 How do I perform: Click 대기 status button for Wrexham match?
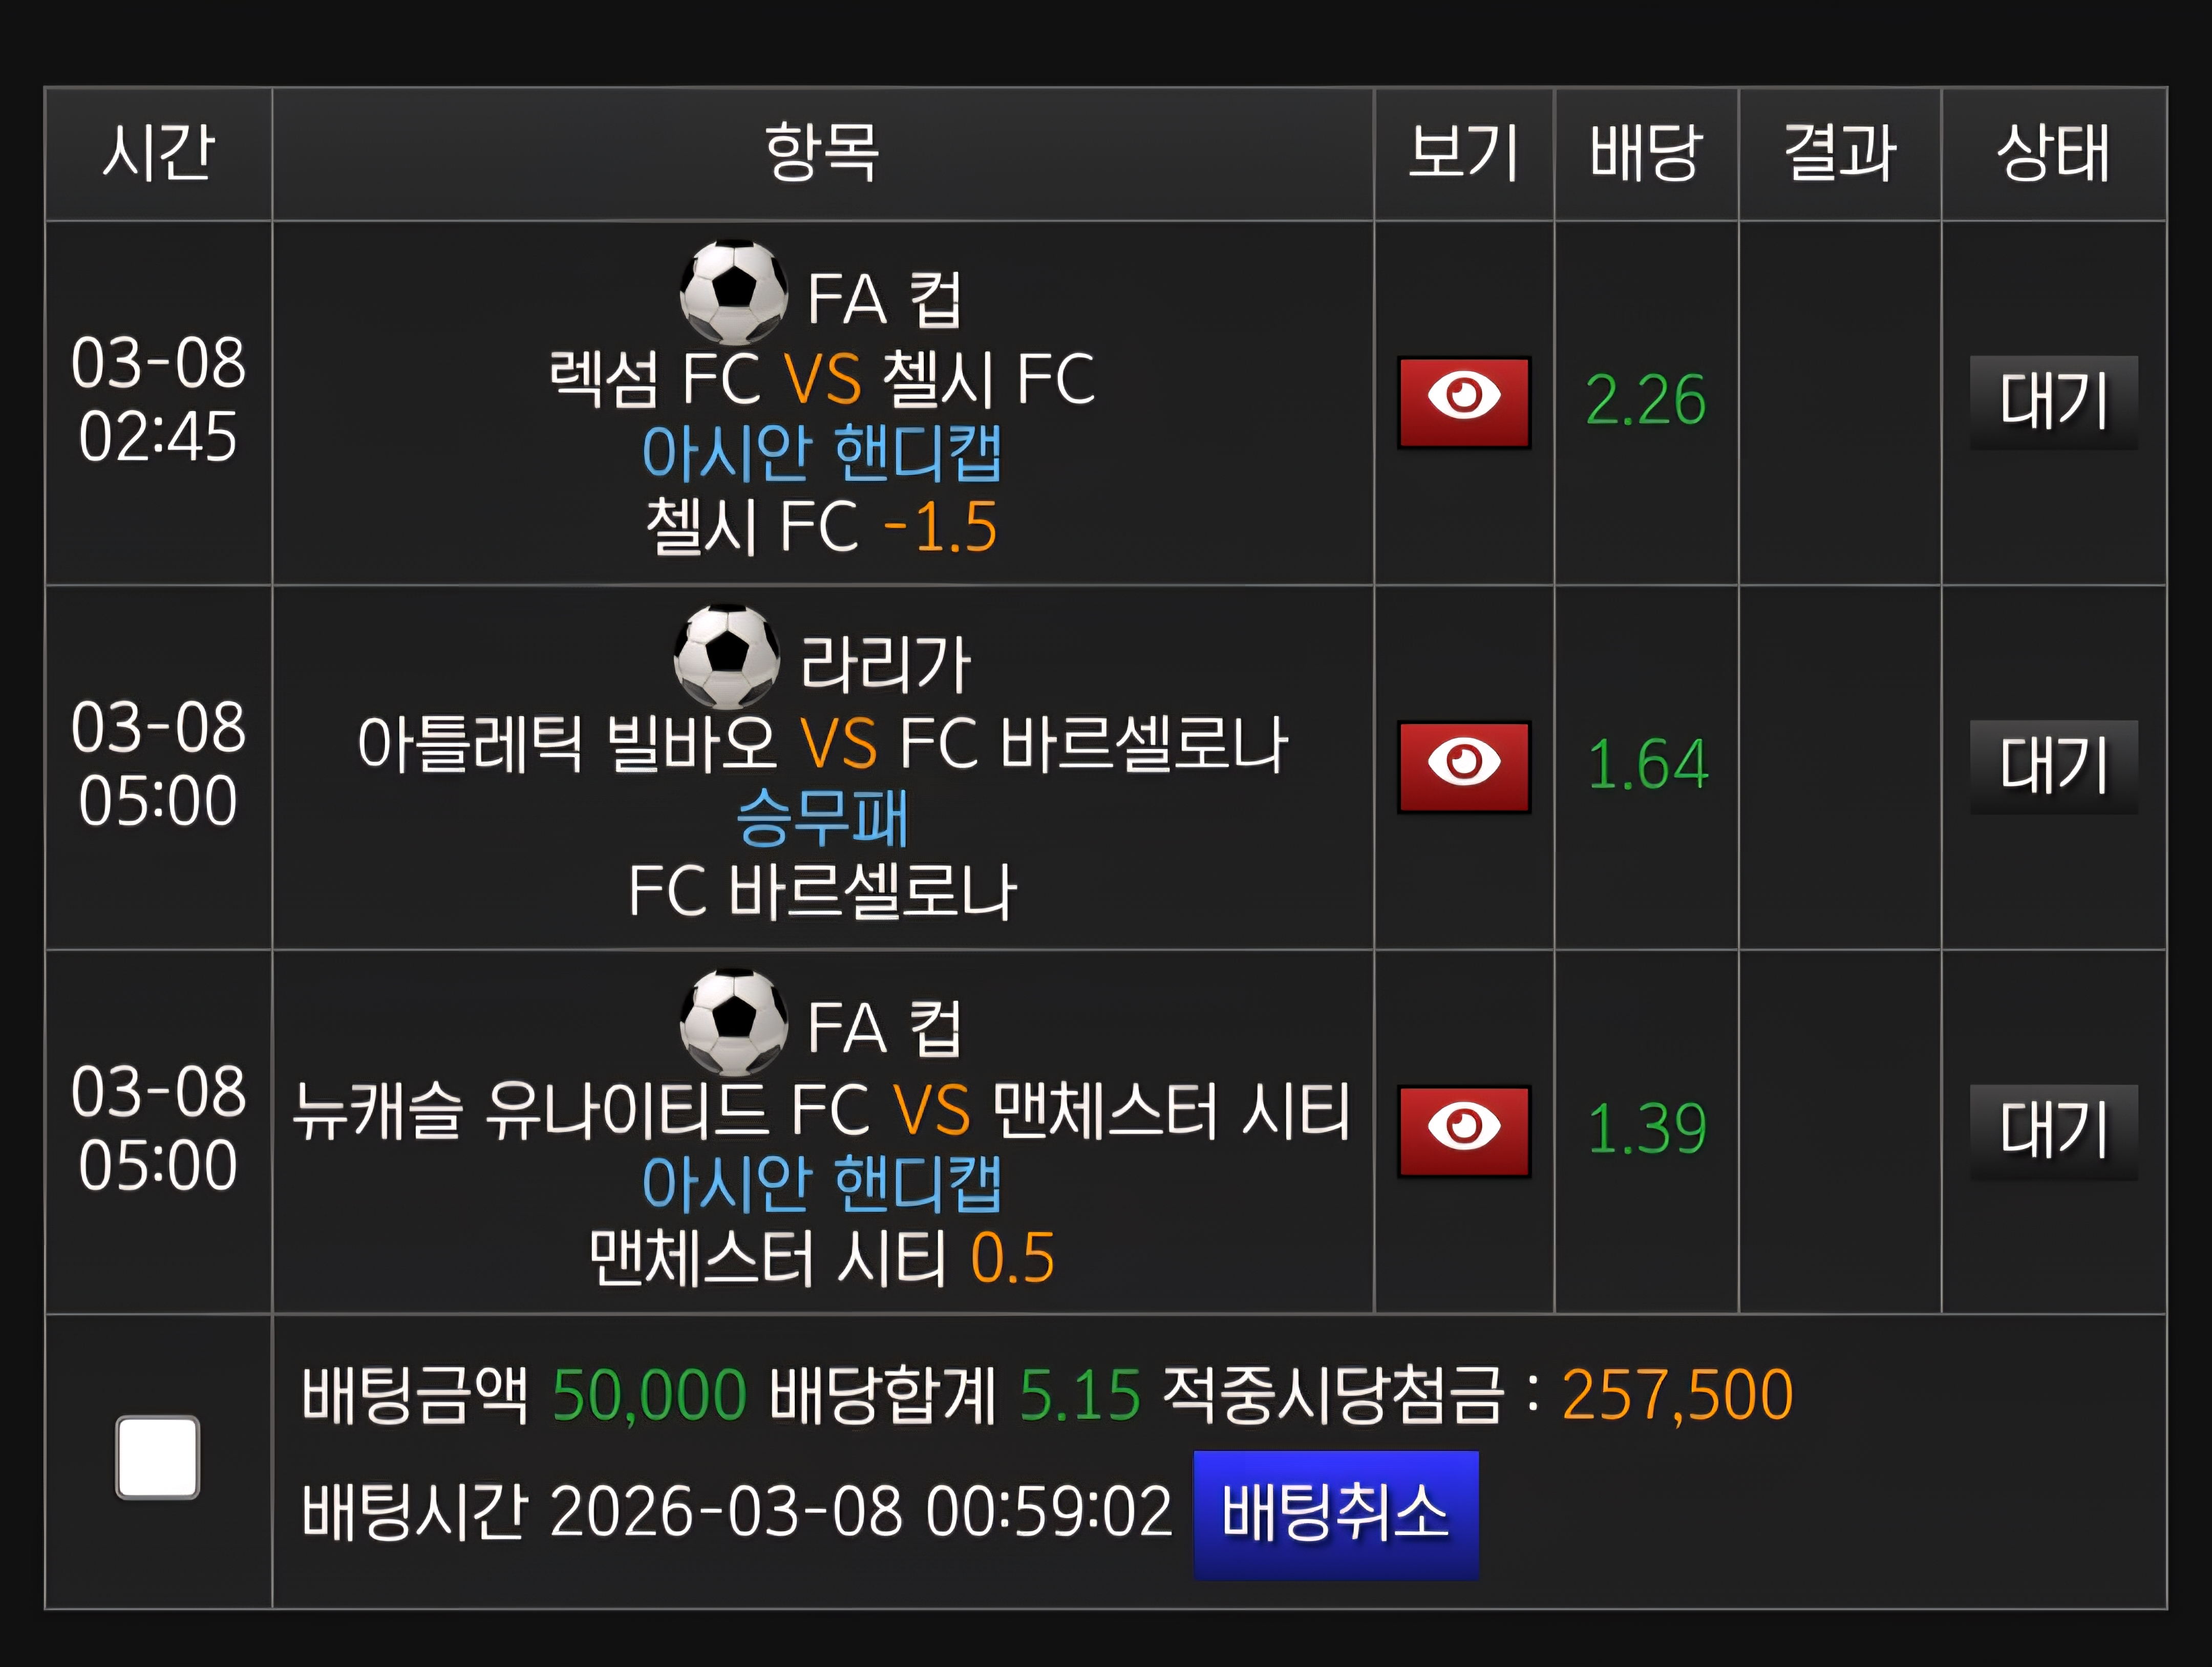2053,401
